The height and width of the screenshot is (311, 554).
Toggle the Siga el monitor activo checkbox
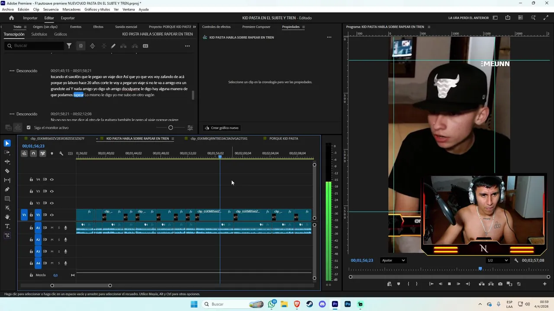coord(29,127)
